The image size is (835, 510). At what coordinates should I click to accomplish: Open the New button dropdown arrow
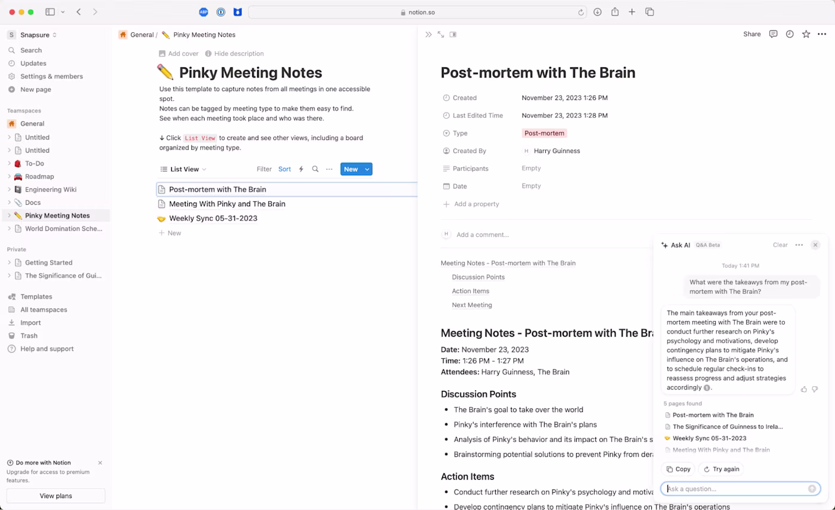tap(367, 169)
